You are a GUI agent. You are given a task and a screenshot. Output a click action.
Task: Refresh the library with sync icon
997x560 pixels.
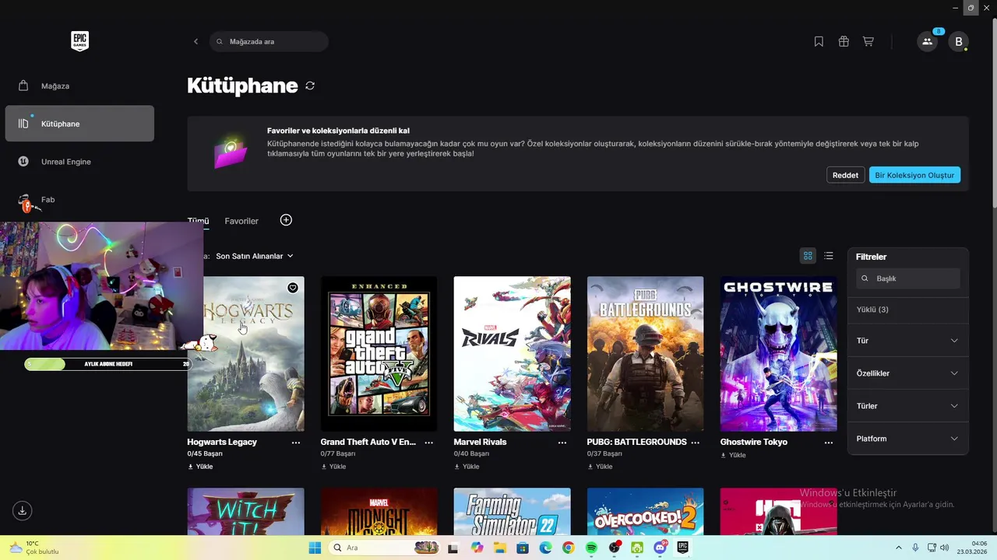click(x=310, y=86)
